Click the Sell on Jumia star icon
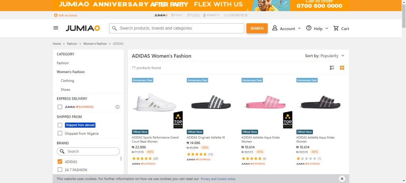406x183 pixels. click(x=56, y=15)
